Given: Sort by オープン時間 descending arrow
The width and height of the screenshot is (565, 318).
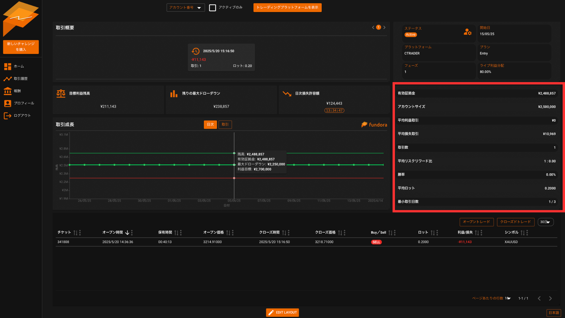Looking at the screenshot, I should click(127, 233).
